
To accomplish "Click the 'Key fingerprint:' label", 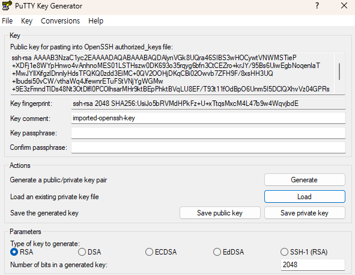I will click(31, 104).
